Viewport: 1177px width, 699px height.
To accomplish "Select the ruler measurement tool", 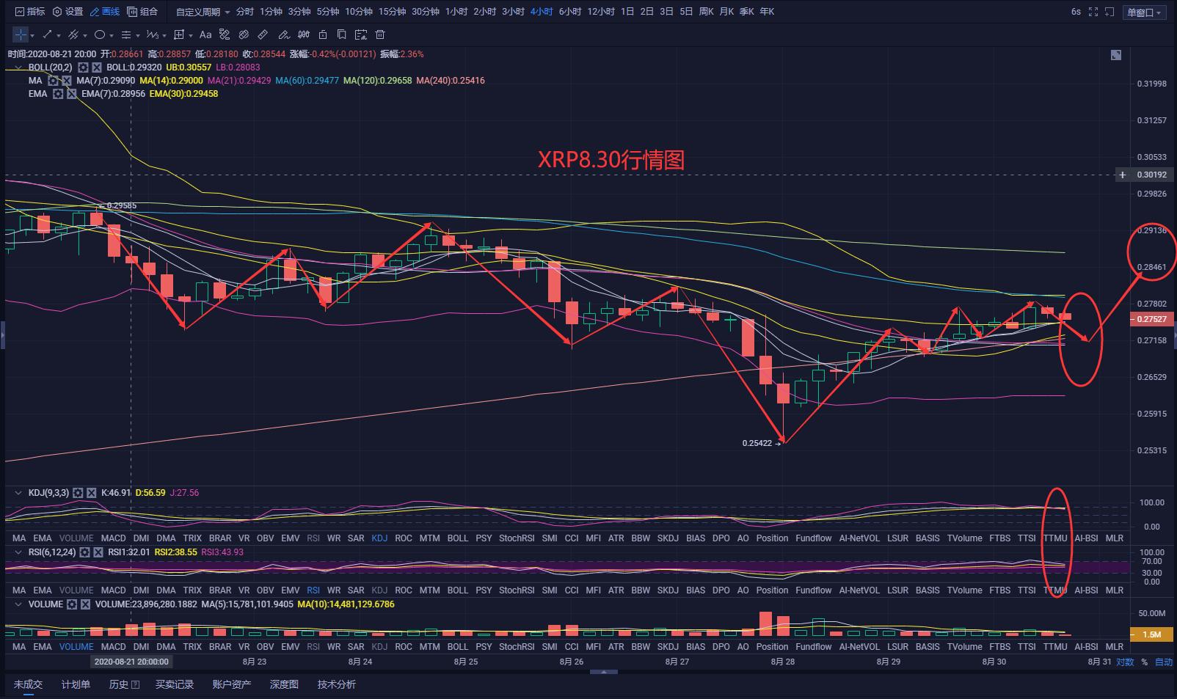I will (x=263, y=34).
